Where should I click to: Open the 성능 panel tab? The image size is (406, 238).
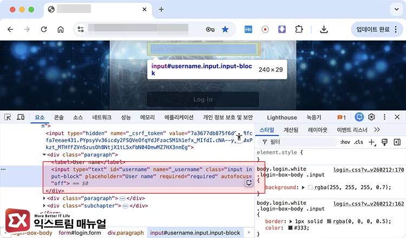click(126, 117)
